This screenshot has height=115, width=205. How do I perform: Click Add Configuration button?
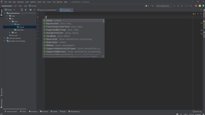coord(163,6)
